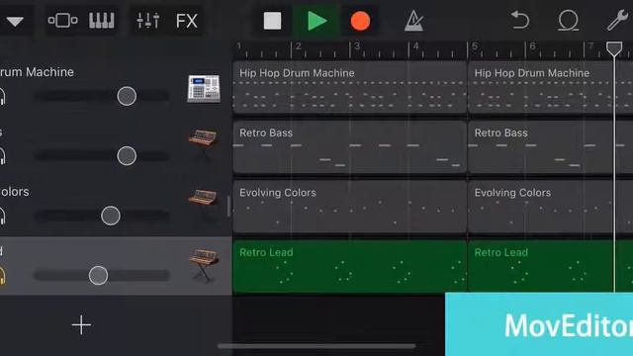The width and height of the screenshot is (633, 356).
Task: Click the playhead marker on the ruler
Action: coord(614,48)
